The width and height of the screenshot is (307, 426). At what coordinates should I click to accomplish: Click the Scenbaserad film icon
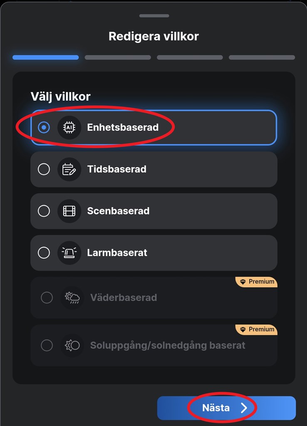point(69,211)
